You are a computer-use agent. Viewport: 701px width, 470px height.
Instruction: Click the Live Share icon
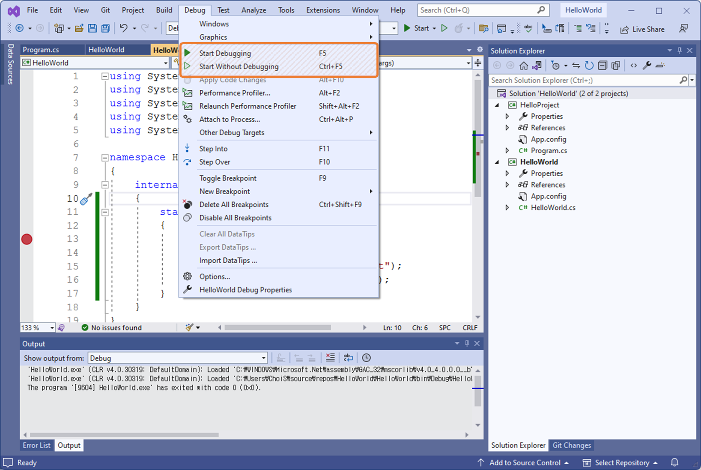[624, 29]
